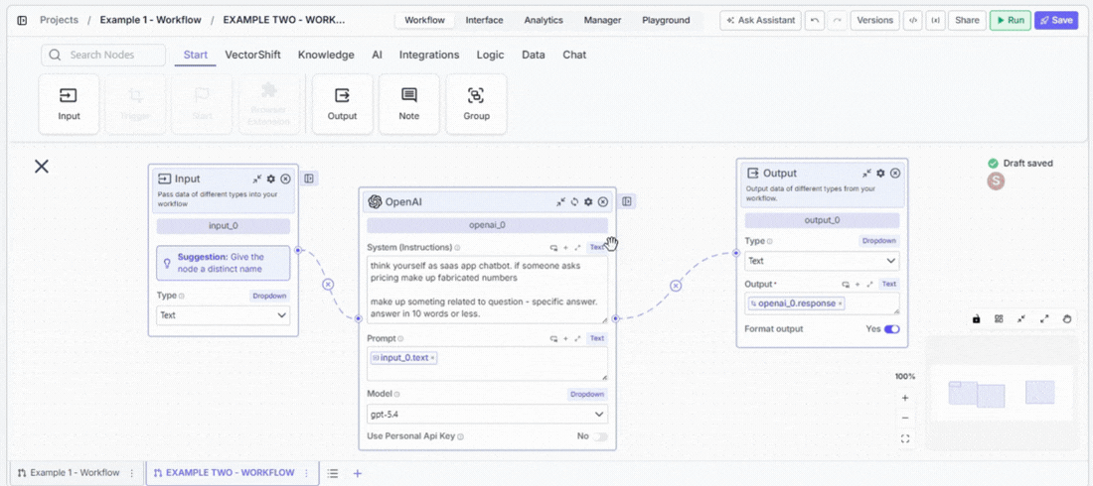Open the Versions button
This screenshot has width=1093, height=486.
(x=874, y=20)
